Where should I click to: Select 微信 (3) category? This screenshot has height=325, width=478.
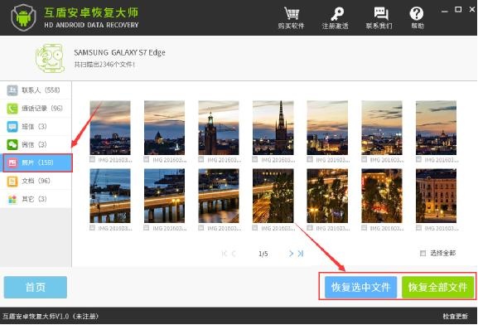pyautogui.click(x=36, y=144)
